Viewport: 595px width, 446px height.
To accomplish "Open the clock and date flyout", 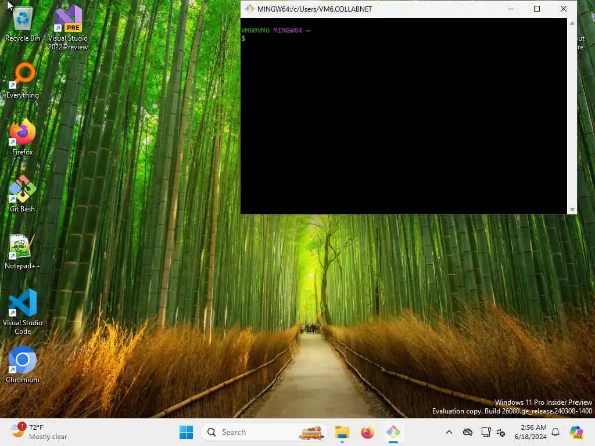I will [531, 432].
